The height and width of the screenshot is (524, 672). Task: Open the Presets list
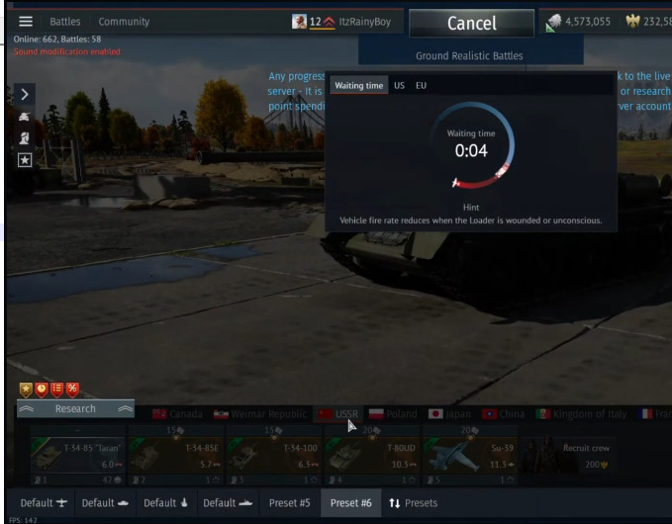(413, 502)
